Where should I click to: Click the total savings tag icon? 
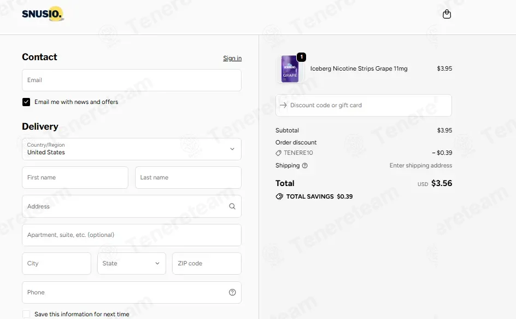point(279,196)
